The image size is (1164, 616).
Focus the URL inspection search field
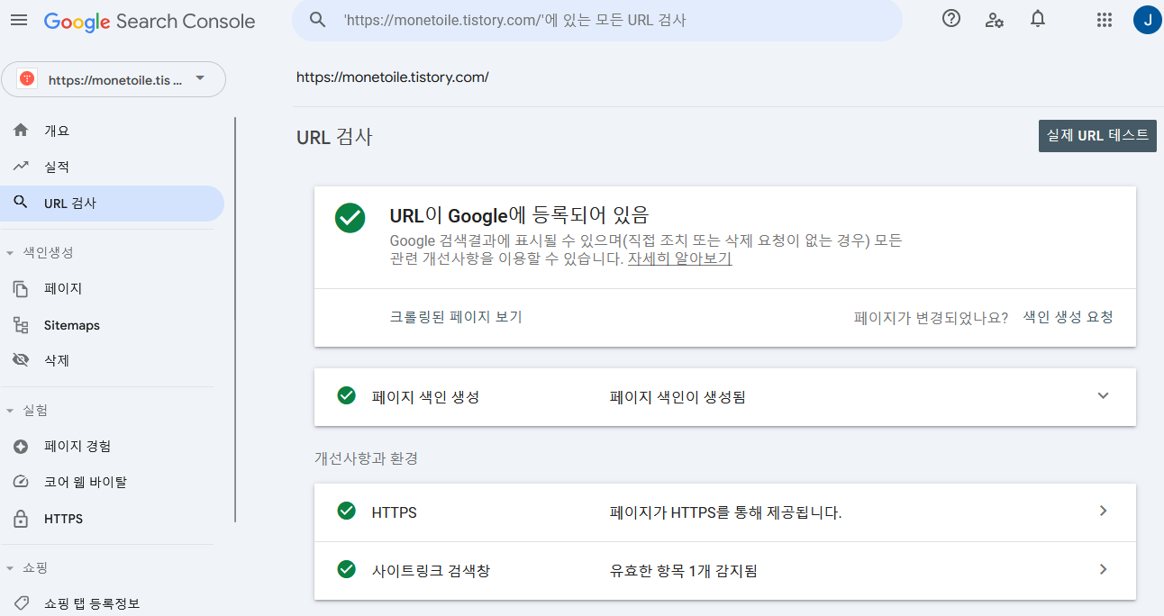click(596, 20)
